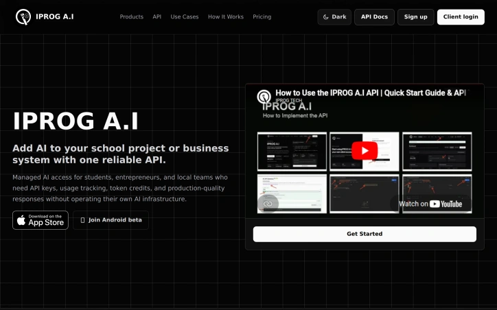Click the IPROG TECH channel avatar icon
497x310 pixels.
[264, 96]
